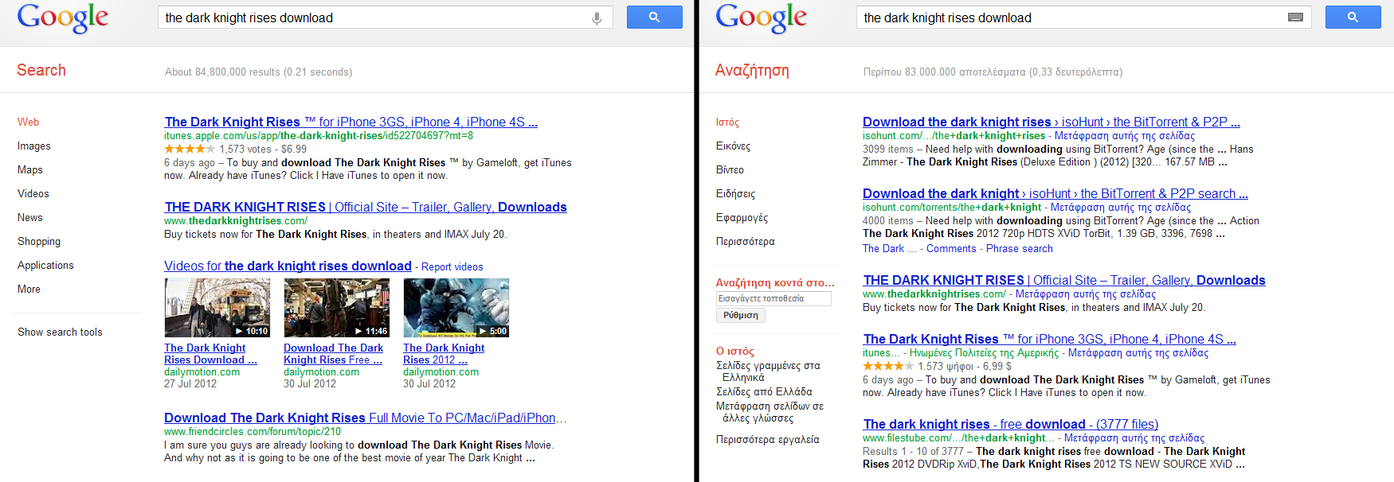Translate the thedarkknightrises.com result page
The image size is (1394, 482).
pos(1086,293)
